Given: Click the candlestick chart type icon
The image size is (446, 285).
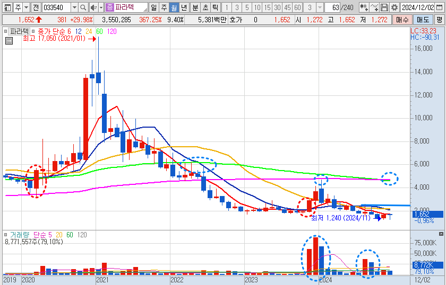Looking at the screenshot, I should click(364, 7).
